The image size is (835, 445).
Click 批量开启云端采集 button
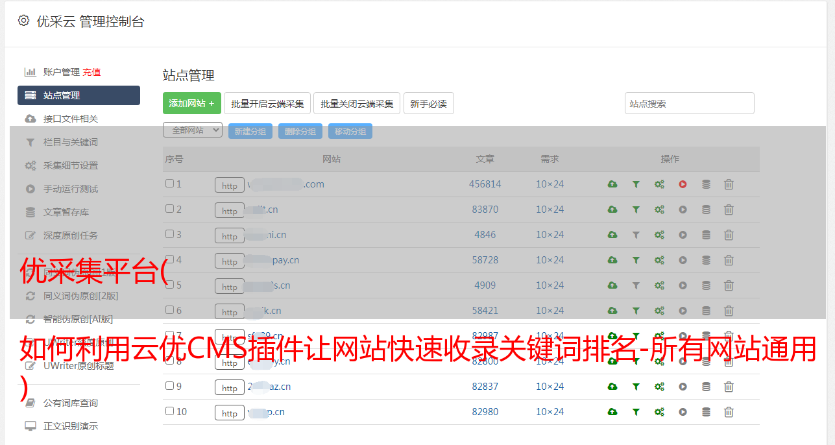click(267, 103)
